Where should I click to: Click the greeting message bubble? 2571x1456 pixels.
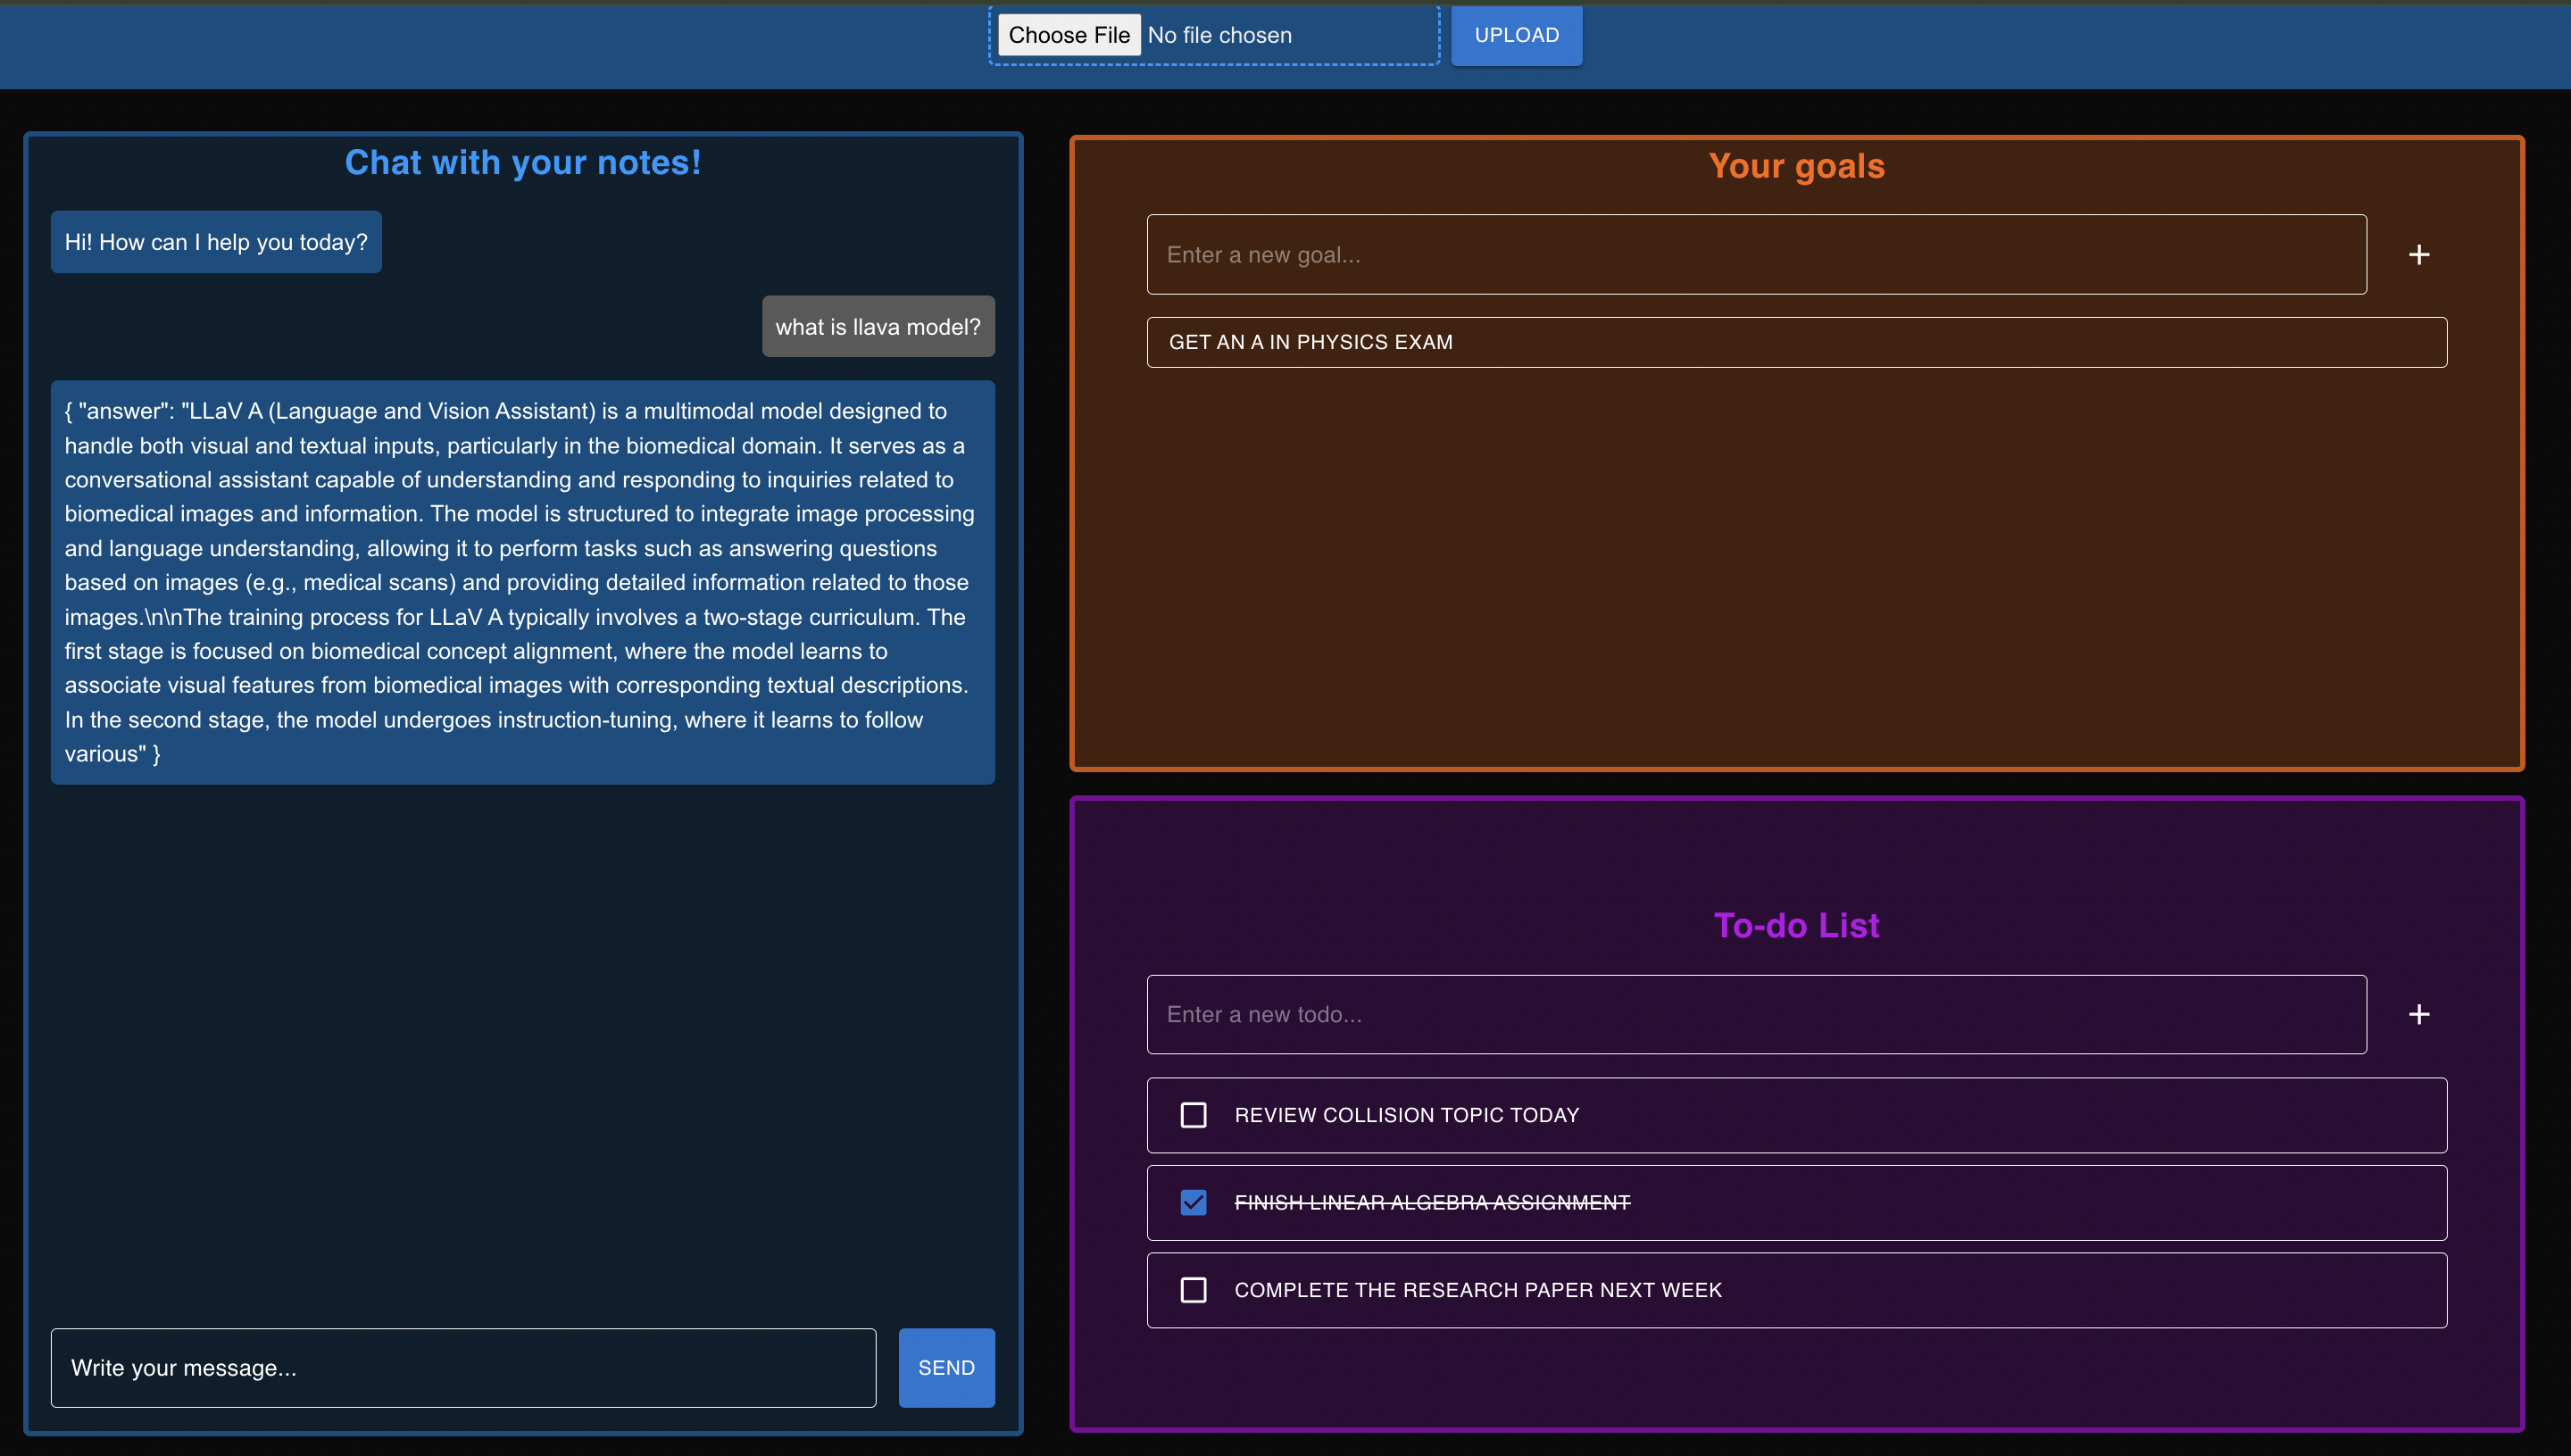[216, 242]
